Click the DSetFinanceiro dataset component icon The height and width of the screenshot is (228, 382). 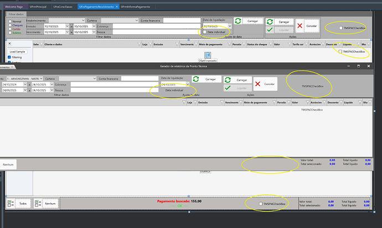click(207, 55)
